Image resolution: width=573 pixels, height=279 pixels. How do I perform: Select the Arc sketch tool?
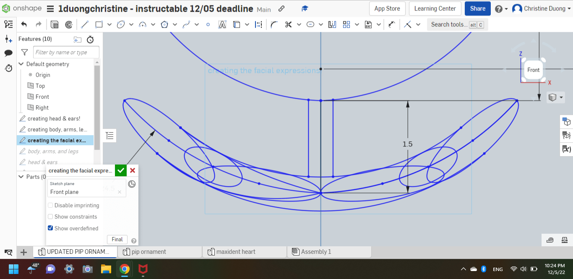pos(143,24)
